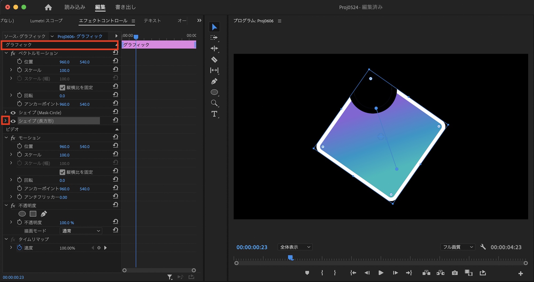Activate the Zoom tool
The width and height of the screenshot is (534, 282).
pos(214,103)
